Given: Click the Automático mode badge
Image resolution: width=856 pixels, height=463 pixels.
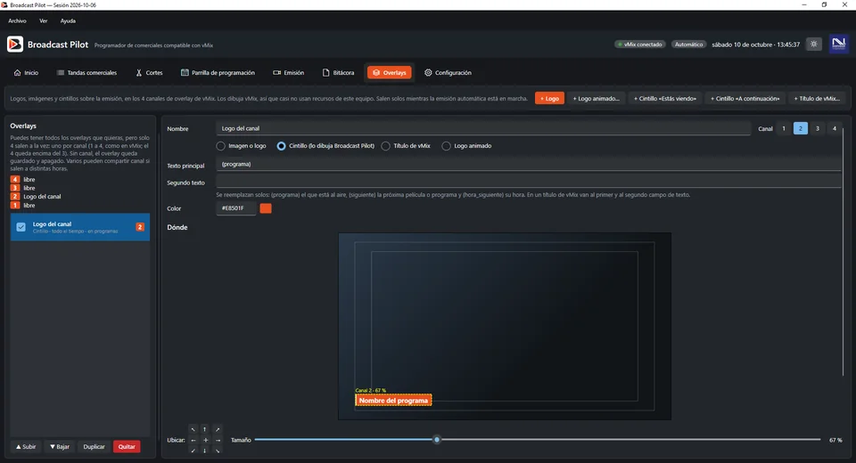Looking at the screenshot, I should point(688,45).
